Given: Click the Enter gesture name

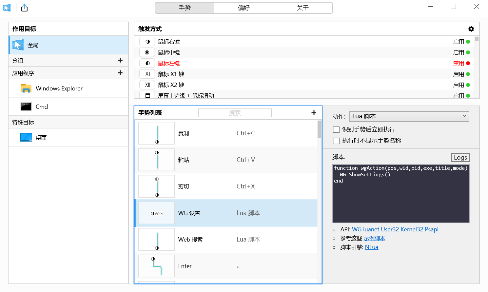Looking at the screenshot, I should point(185,266).
